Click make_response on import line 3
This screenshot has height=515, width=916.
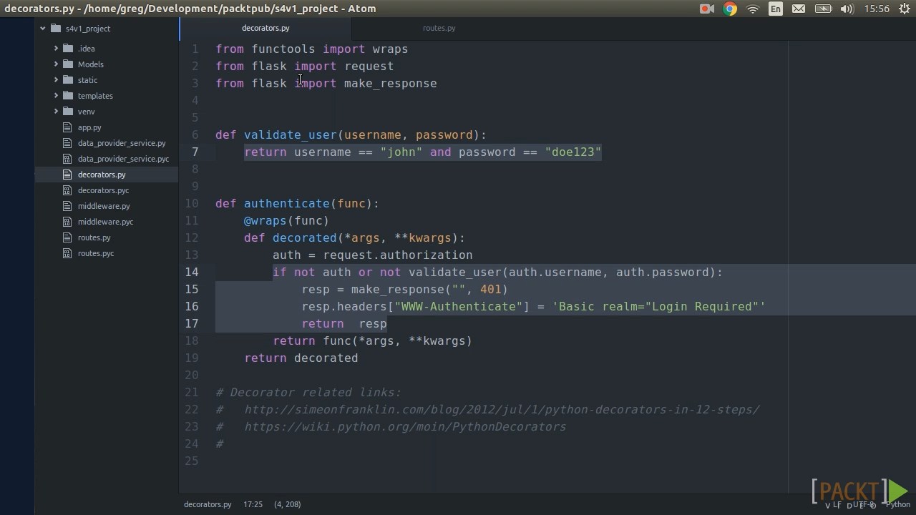tap(391, 83)
